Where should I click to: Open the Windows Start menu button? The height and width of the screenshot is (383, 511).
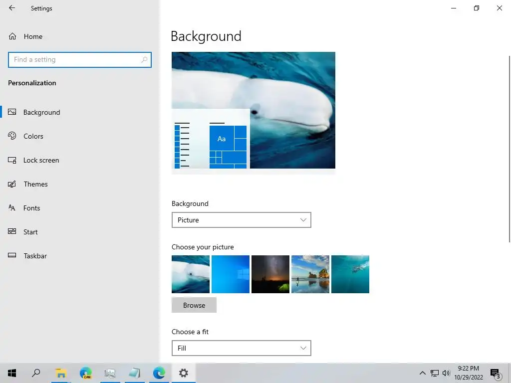click(x=12, y=373)
